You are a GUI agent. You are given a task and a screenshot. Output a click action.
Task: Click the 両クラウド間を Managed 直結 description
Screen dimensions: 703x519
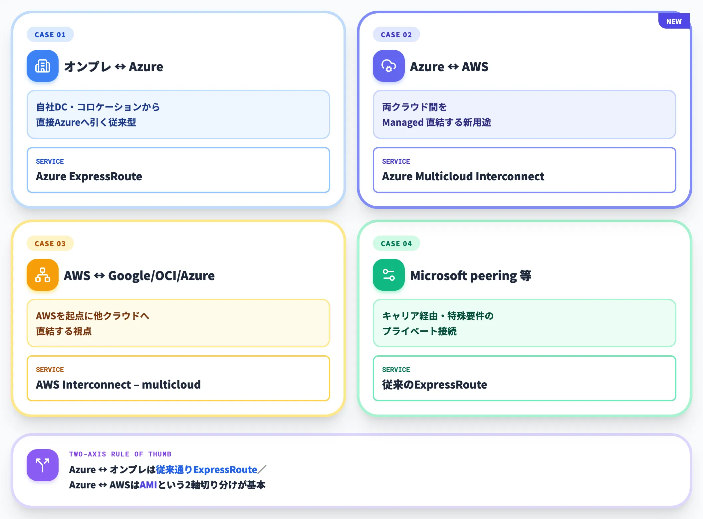[x=525, y=114]
